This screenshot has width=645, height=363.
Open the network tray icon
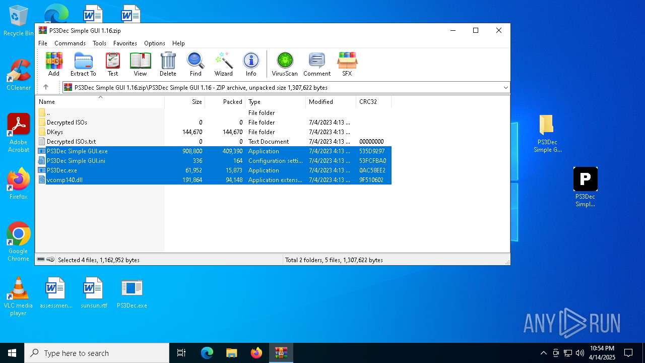click(568, 353)
